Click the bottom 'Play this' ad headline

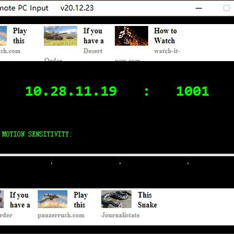click(x=81, y=200)
